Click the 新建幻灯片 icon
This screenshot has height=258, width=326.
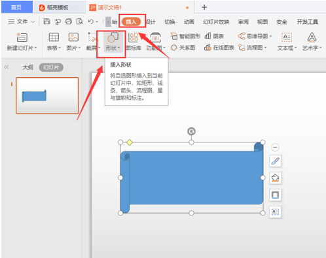click(x=22, y=37)
